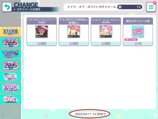The width and height of the screenshot is (158, 119).
Task: Exchange 300 seals for 天馬司 card
Action: tap(42, 44)
